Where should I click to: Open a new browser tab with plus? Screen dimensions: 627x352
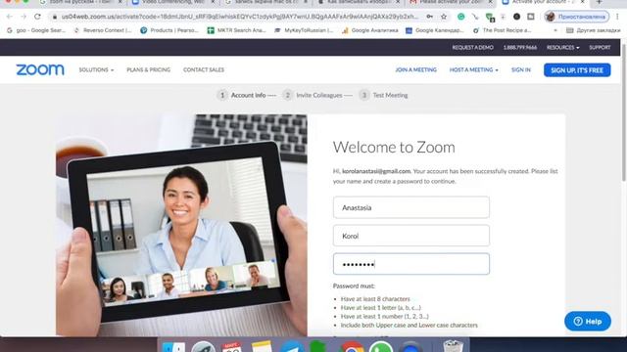tap(599, 2)
